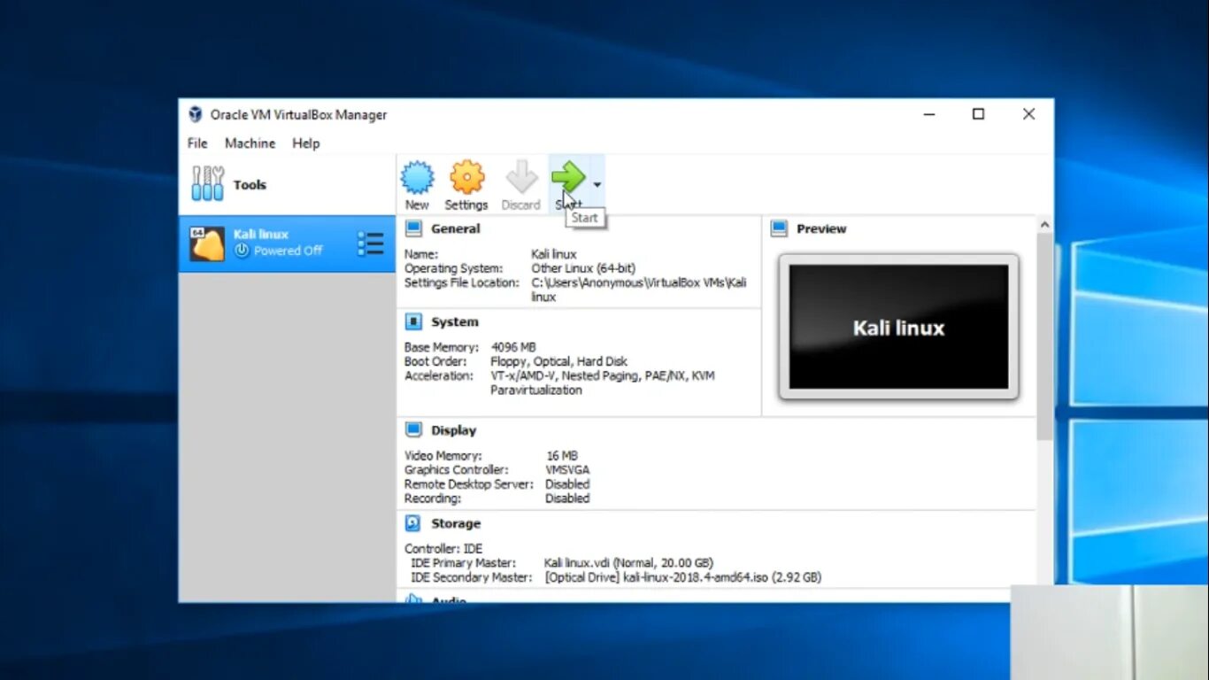Click the '16 MB' video memory value
1209x680 pixels.
(562, 456)
